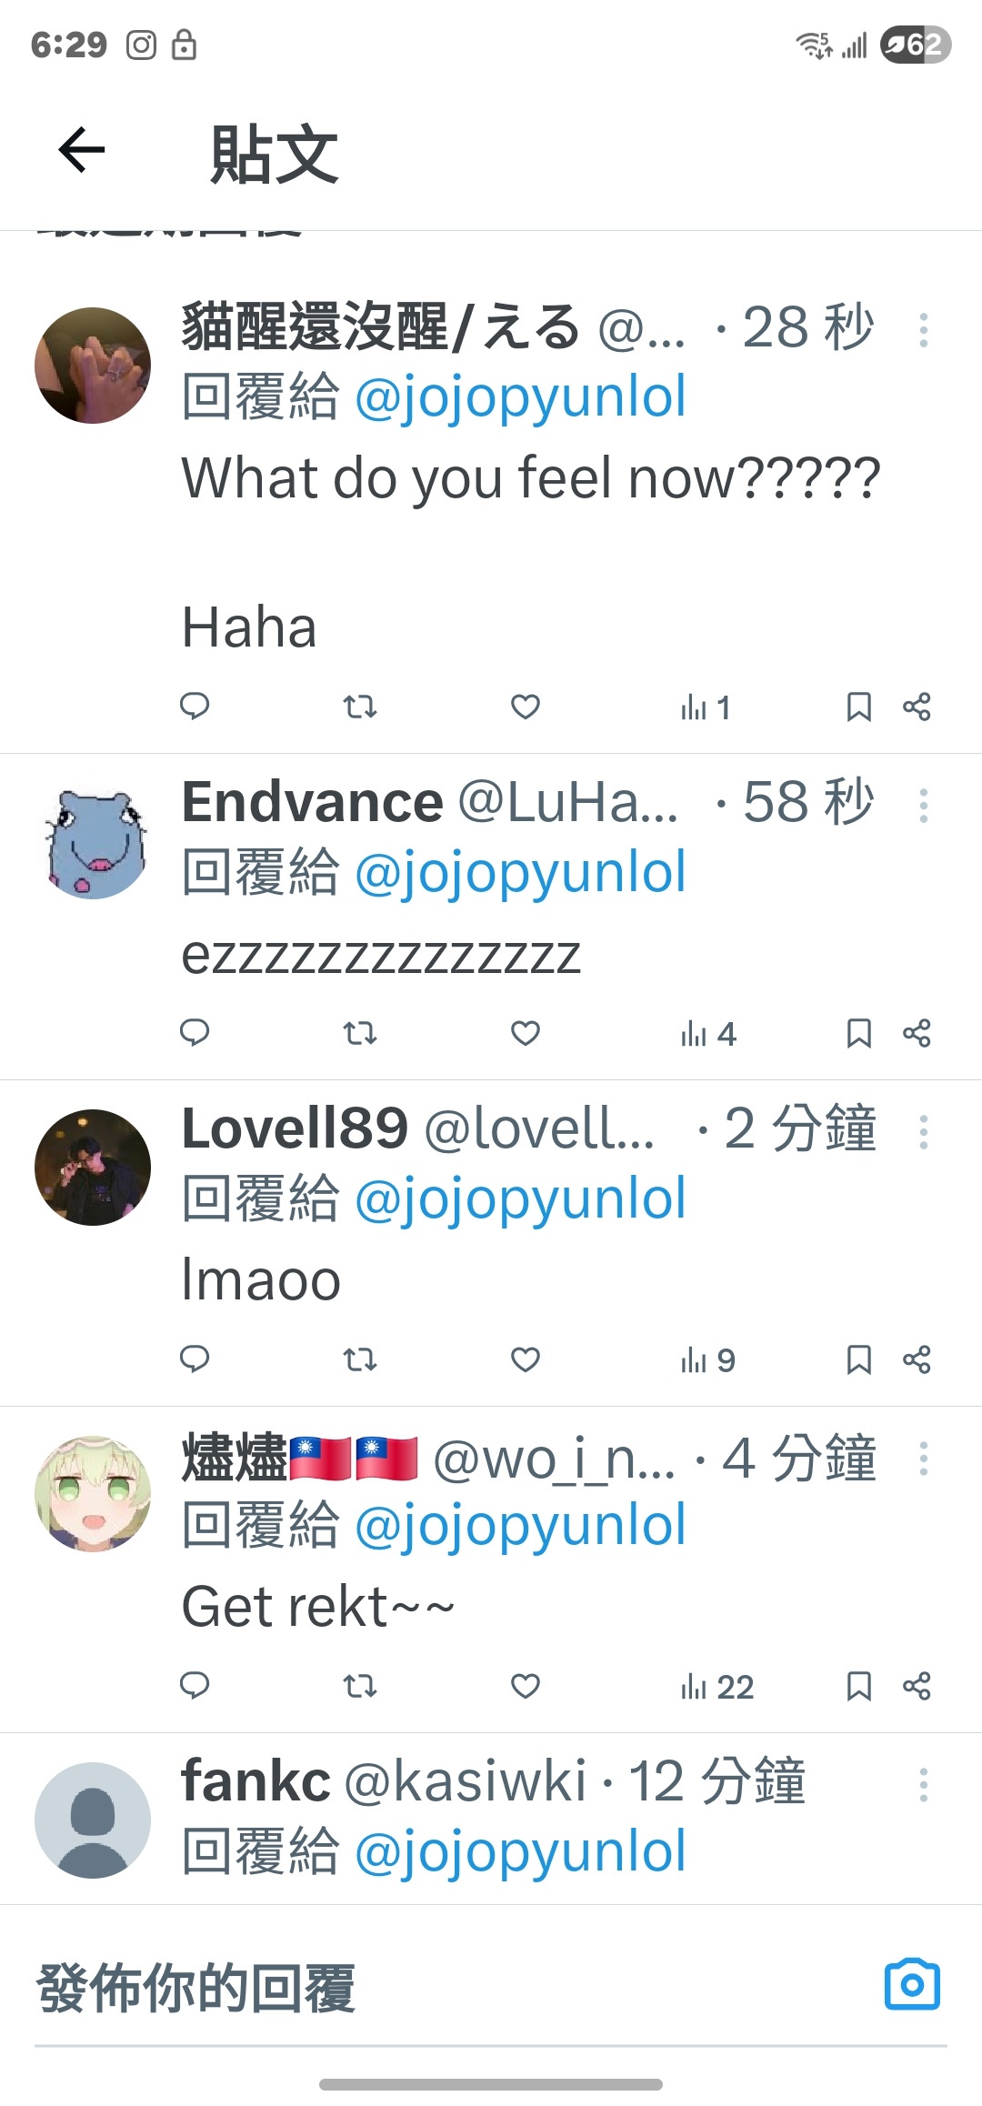Share the "What do you feel now" reply
982x2106 pixels.
pyautogui.click(x=917, y=707)
